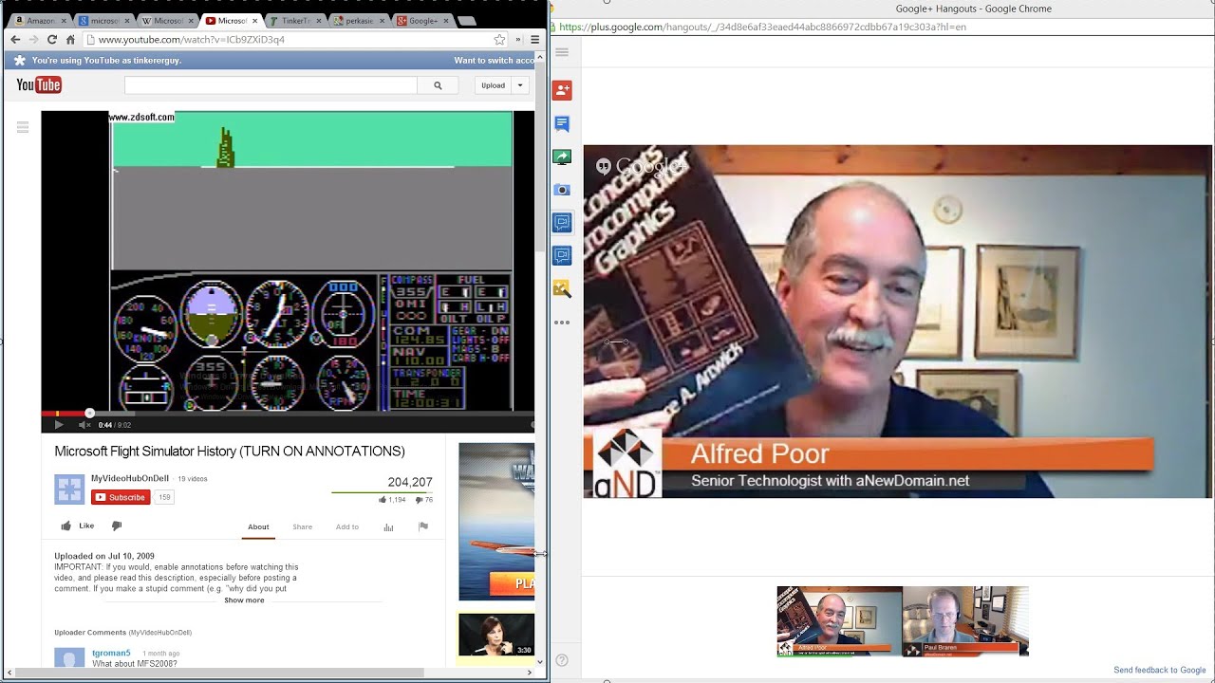Screen dimensions: 1215x683
Task: Navigate back in the browser
Action: point(15,40)
